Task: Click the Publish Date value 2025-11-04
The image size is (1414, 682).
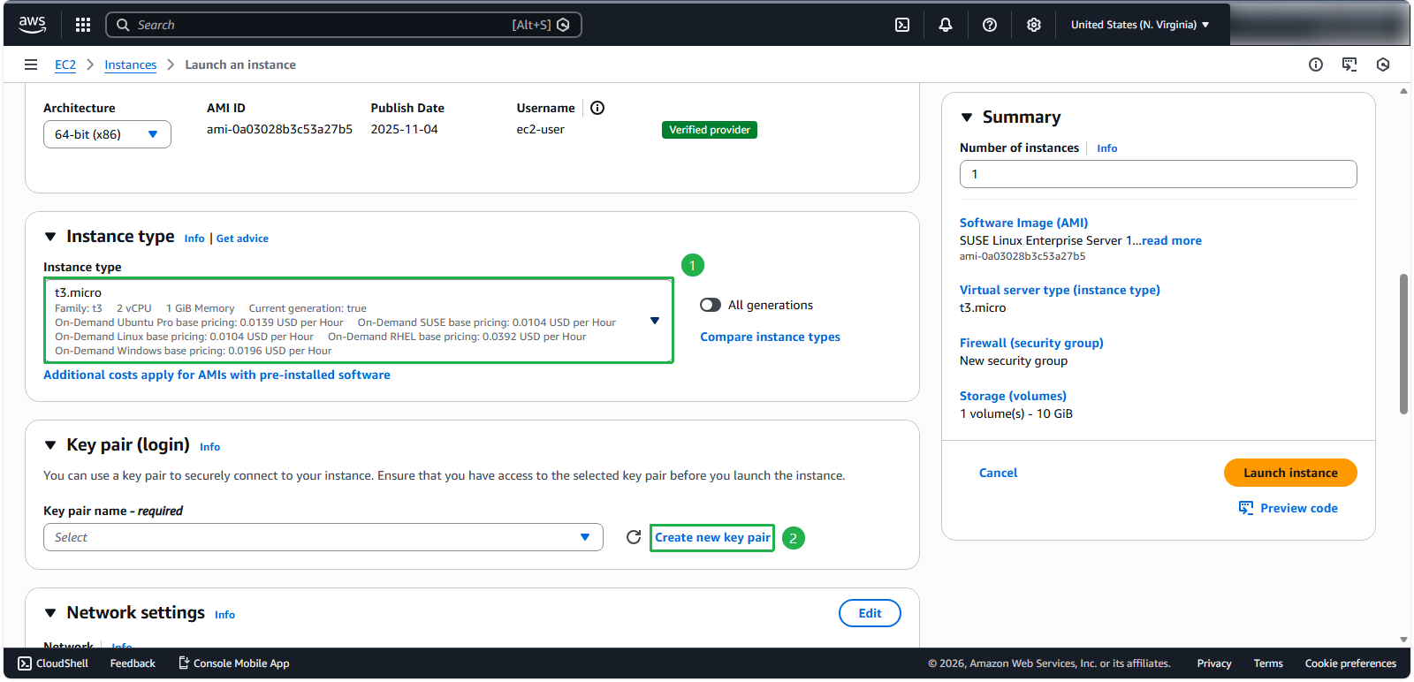Action: (404, 129)
